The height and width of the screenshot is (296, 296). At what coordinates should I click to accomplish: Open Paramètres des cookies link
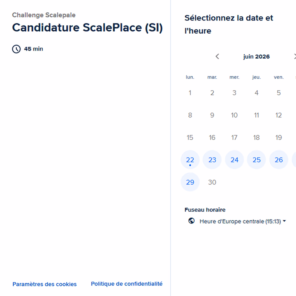[45, 284]
